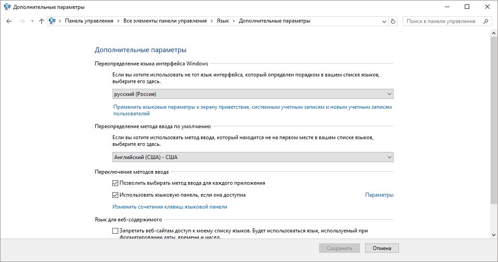The width and height of the screenshot is (498, 262).
Task: Click the search magnifier icon
Action: (486, 21)
